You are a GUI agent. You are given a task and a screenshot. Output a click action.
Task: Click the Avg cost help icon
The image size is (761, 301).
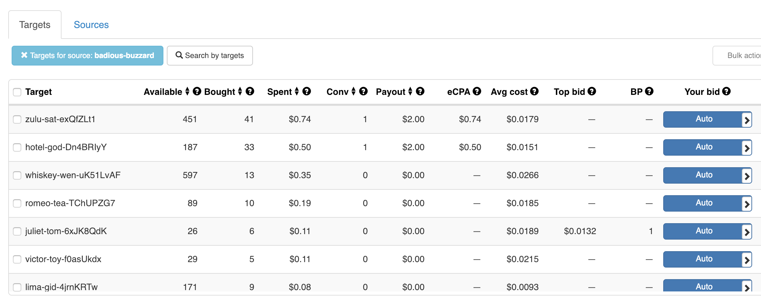point(534,91)
